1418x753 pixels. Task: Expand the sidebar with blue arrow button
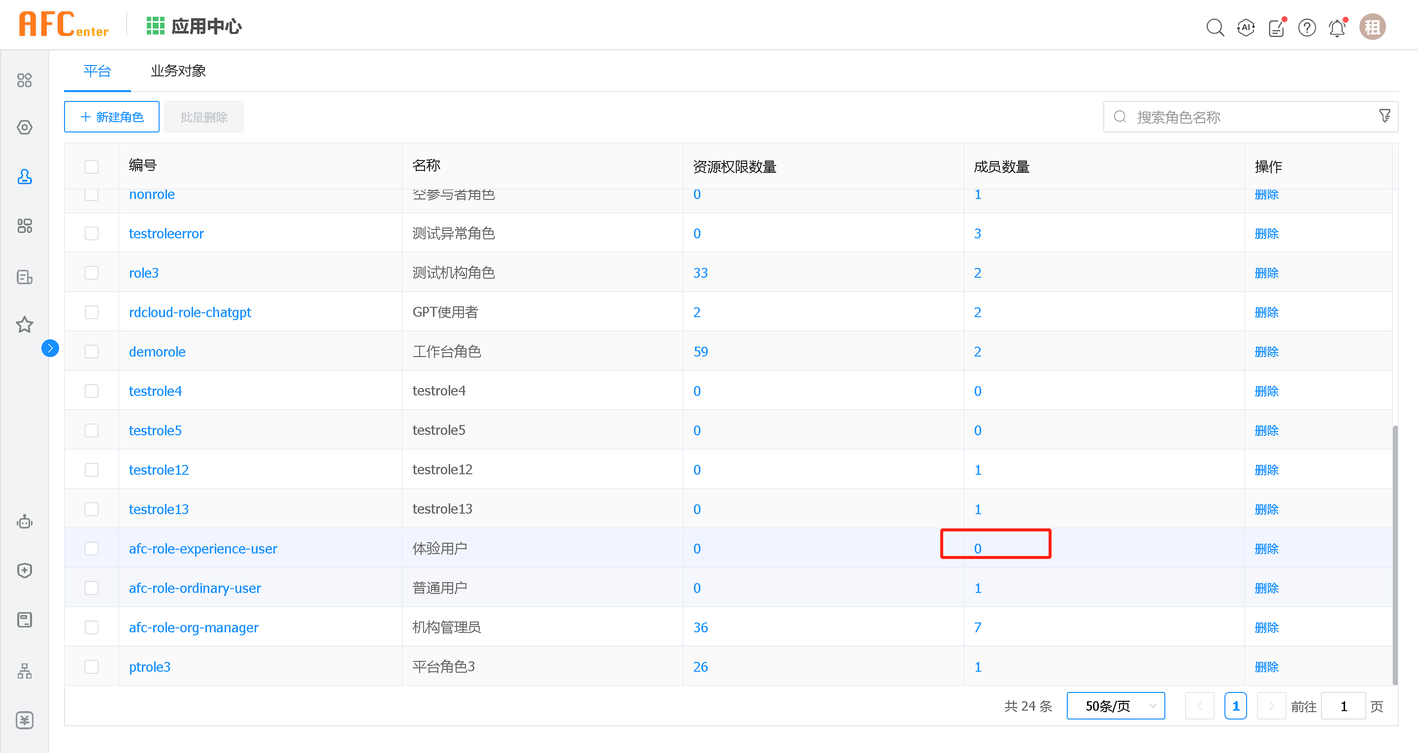click(50, 348)
